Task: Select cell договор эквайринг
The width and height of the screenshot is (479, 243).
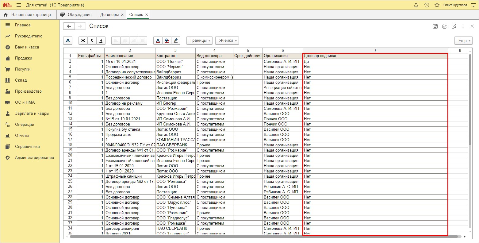Action: [x=130, y=228]
